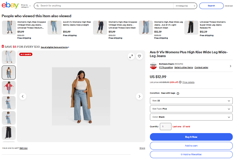This screenshot has height=159, width=238.
Task: Open the Shop by category menu
Action: [x=26, y=6]
